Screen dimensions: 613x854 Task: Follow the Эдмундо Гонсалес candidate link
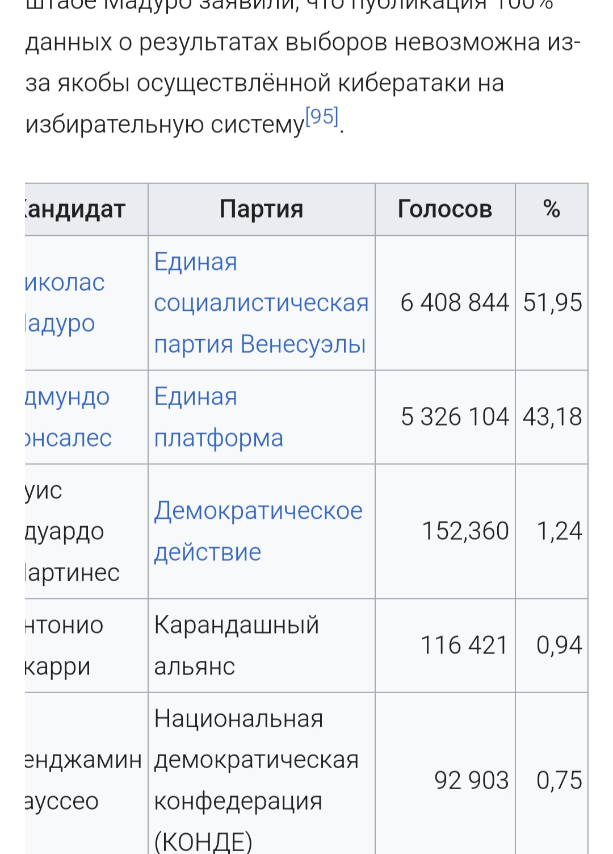pyautogui.click(x=68, y=417)
